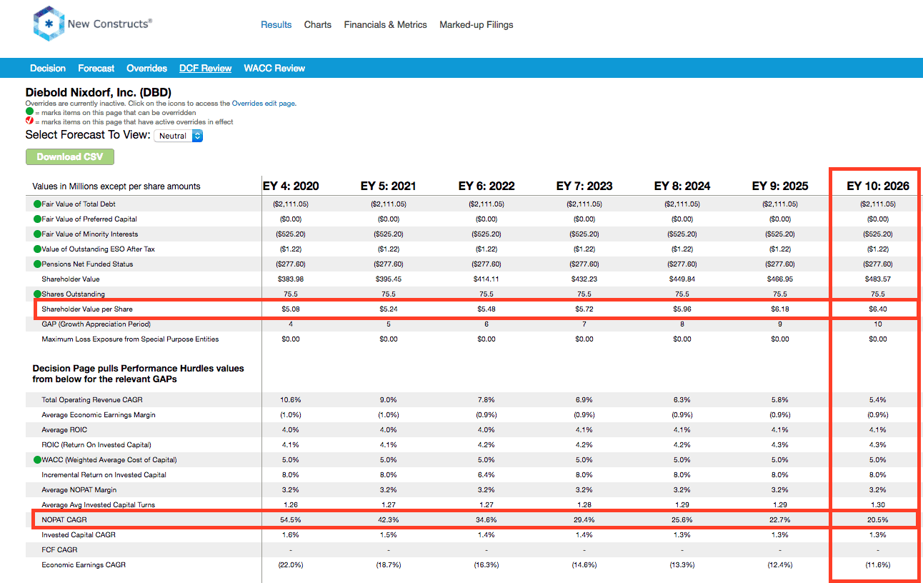Click the 6.4% incremental return cell for 2022

(x=487, y=475)
